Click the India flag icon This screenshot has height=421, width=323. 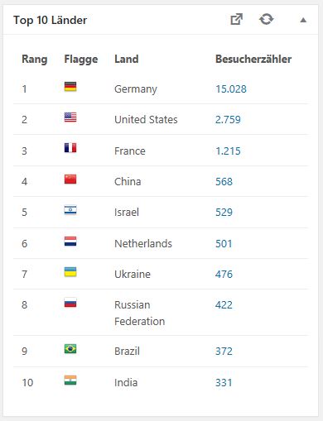tap(70, 380)
